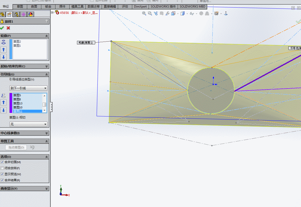This screenshot has width=301, height=207.
Task: Click Dynamic Annotation Views icon
Action: point(167,13)
